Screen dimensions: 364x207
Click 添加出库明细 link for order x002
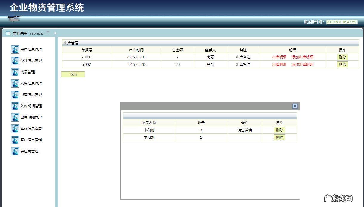pos(302,64)
